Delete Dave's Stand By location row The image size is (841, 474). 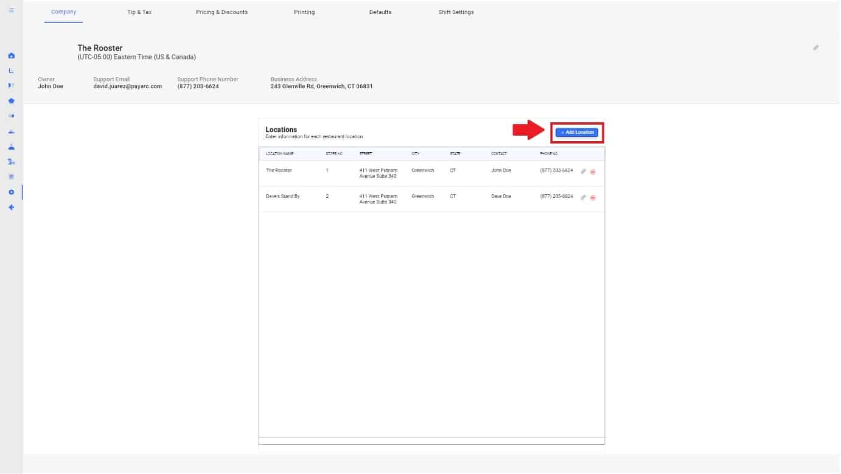[593, 198]
